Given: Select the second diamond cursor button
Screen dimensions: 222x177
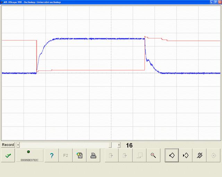Looking at the screenshot, I should point(186,156).
